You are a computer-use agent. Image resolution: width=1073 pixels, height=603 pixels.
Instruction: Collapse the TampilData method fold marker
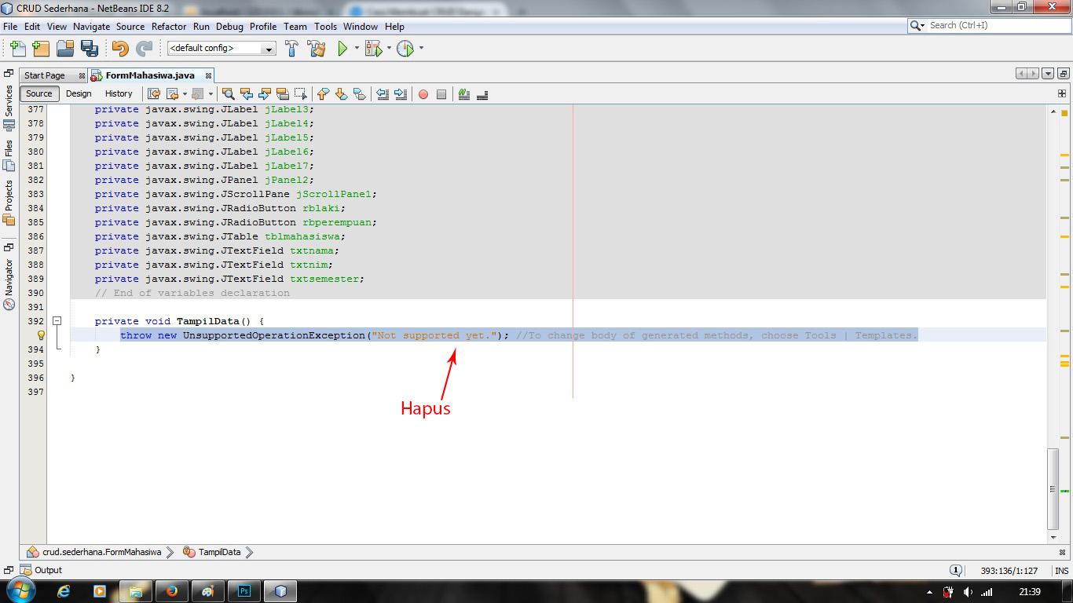(x=57, y=321)
